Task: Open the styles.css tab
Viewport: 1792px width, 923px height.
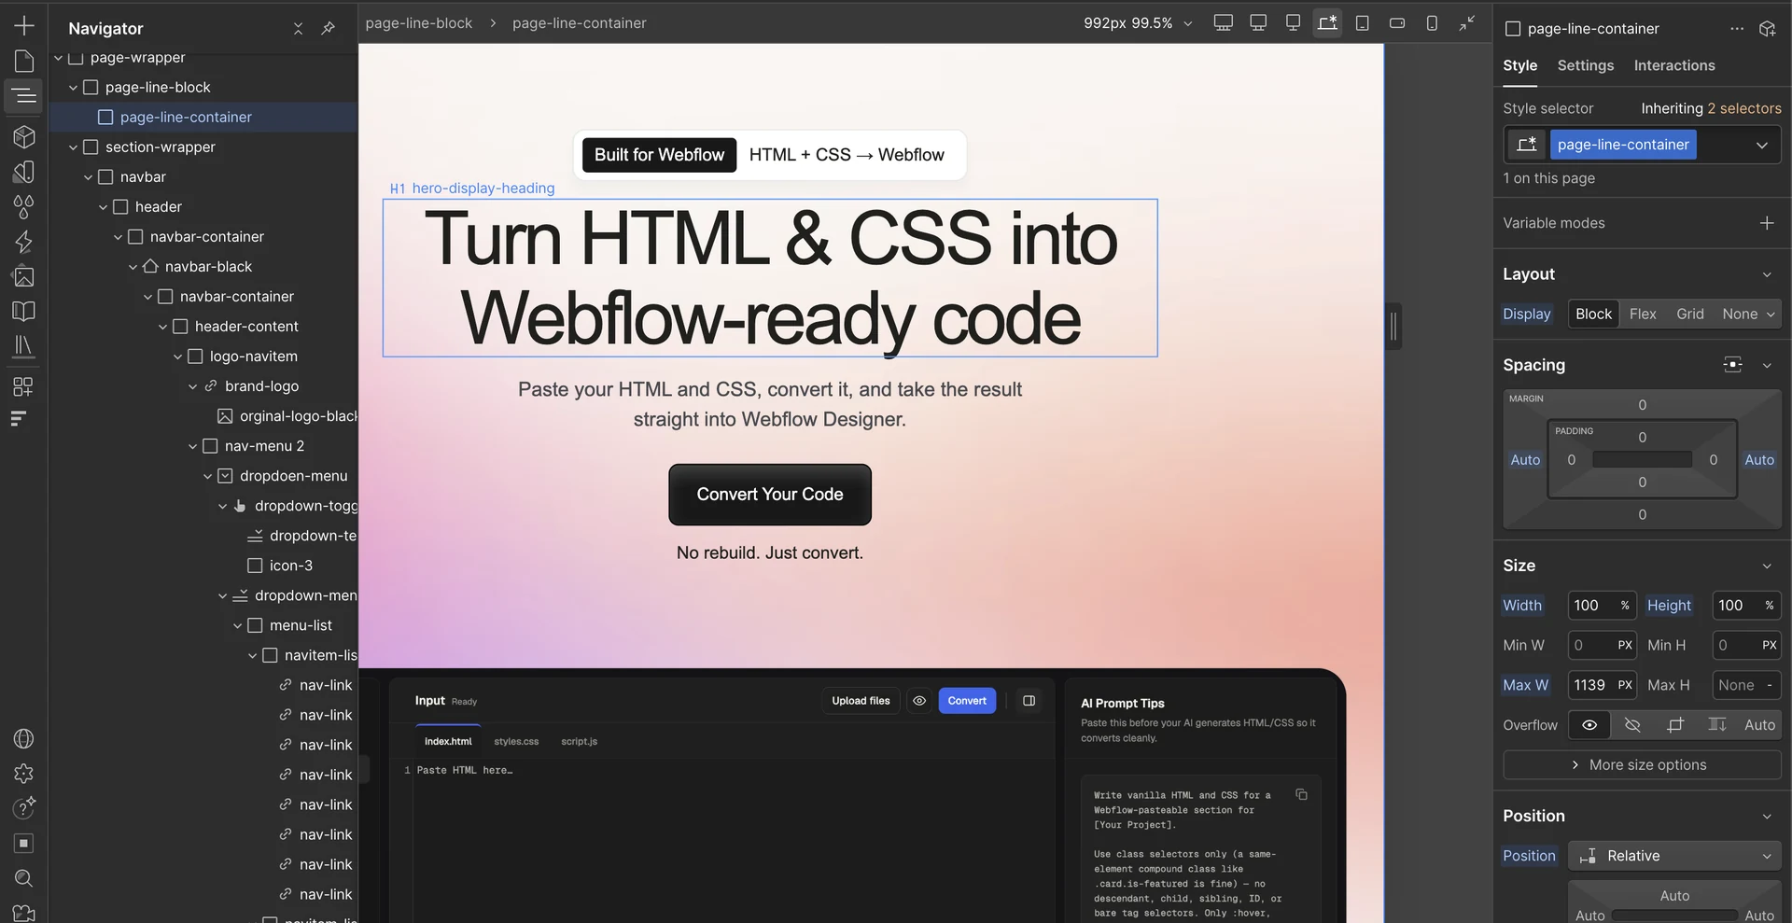Action: point(516,741)
